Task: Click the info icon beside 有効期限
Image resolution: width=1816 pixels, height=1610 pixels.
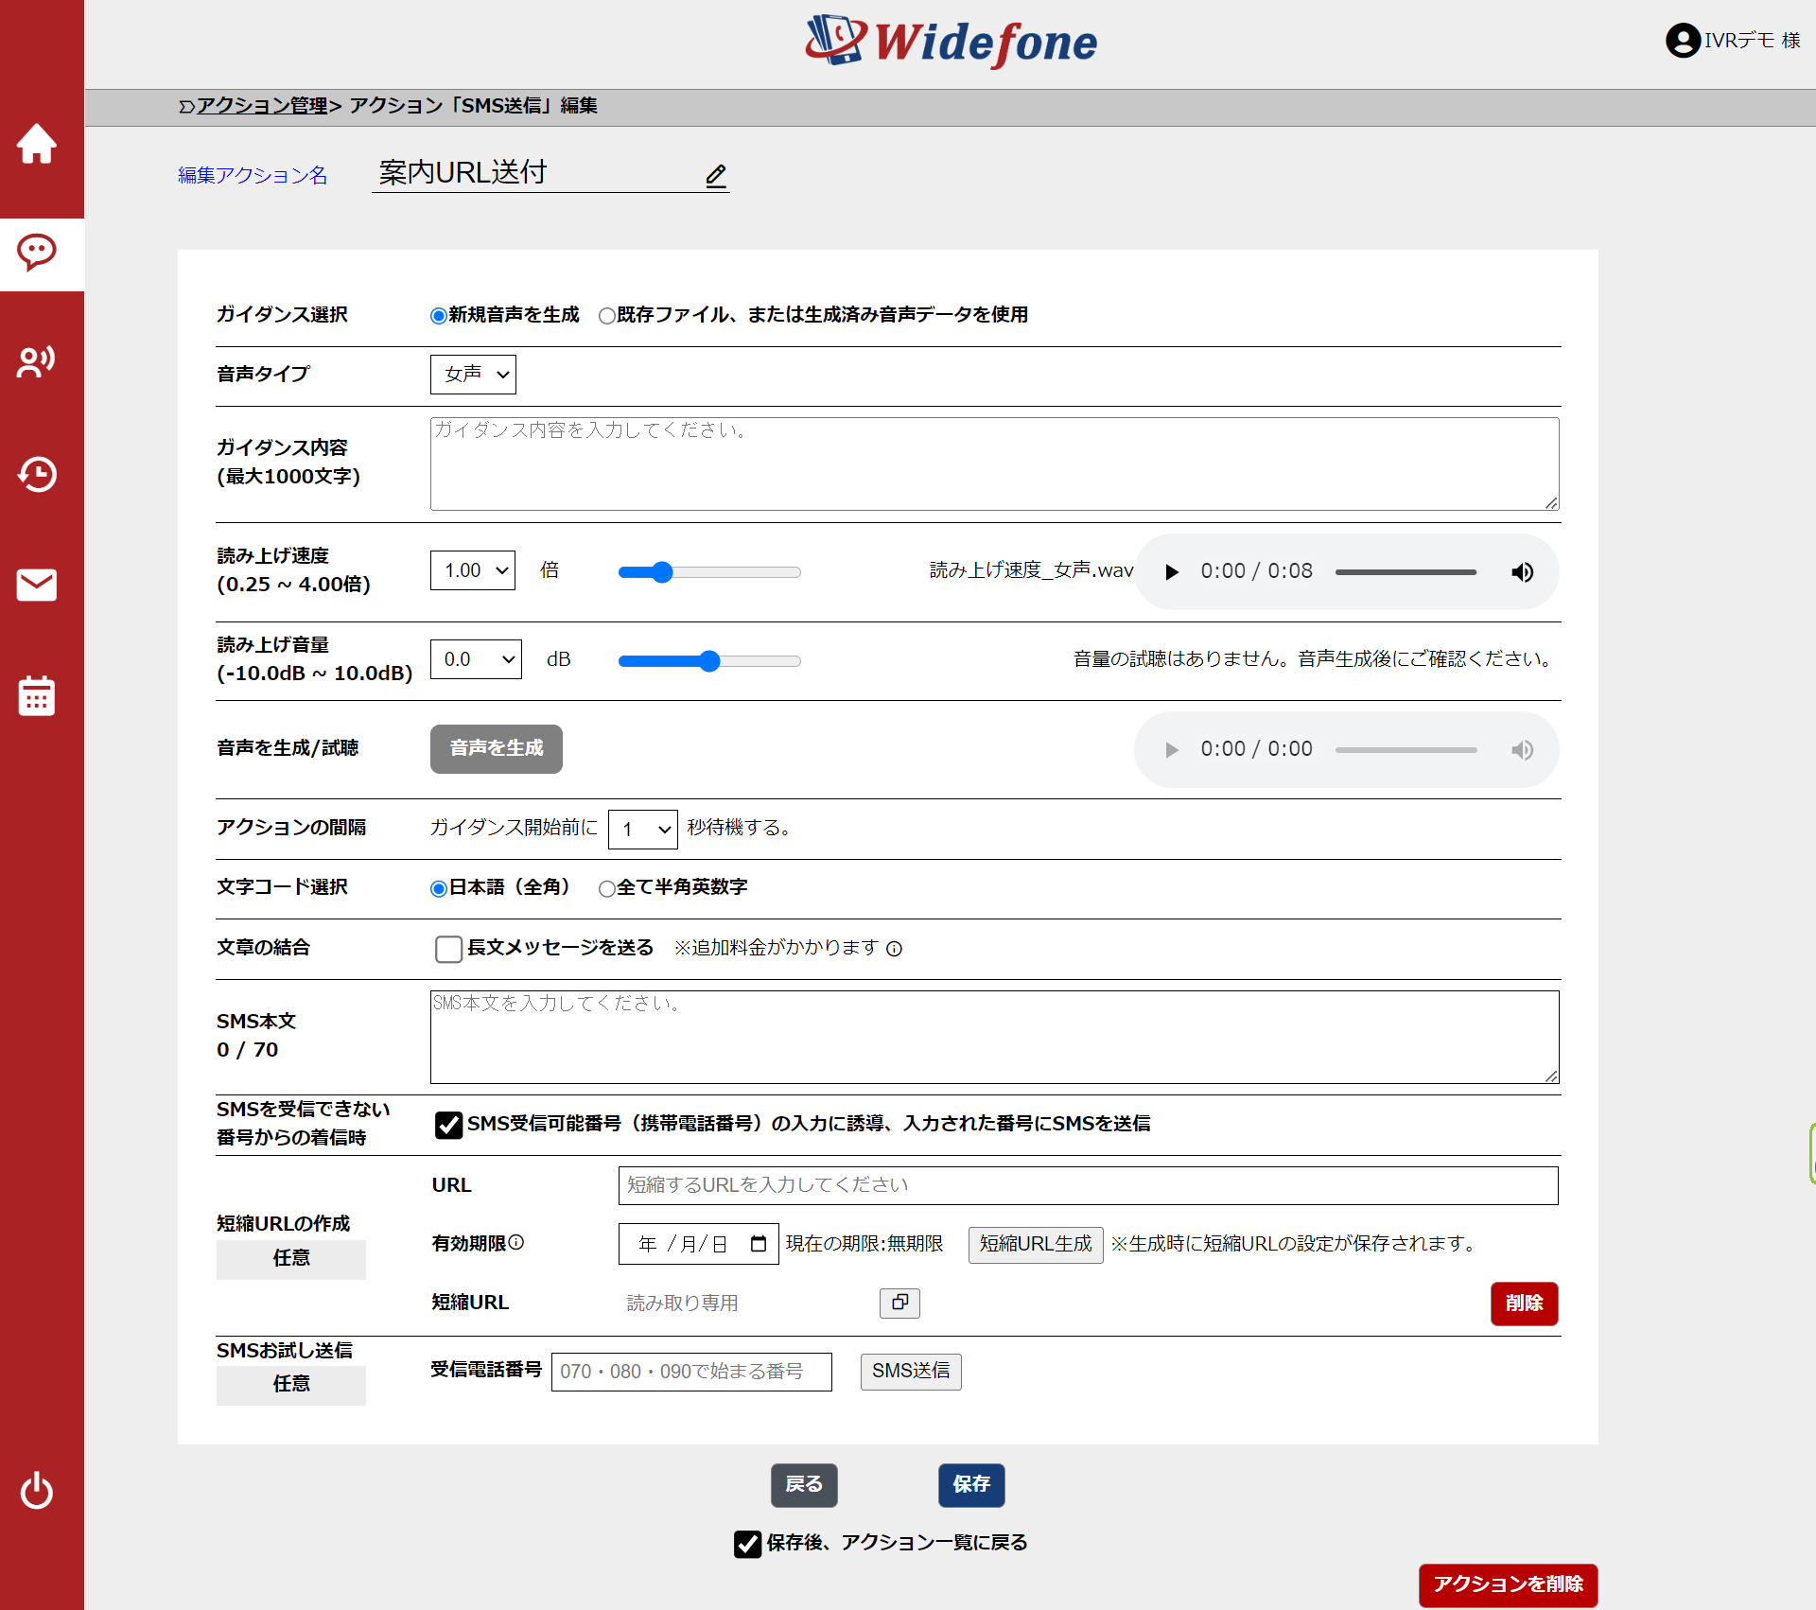Action: click(516, 1243)
